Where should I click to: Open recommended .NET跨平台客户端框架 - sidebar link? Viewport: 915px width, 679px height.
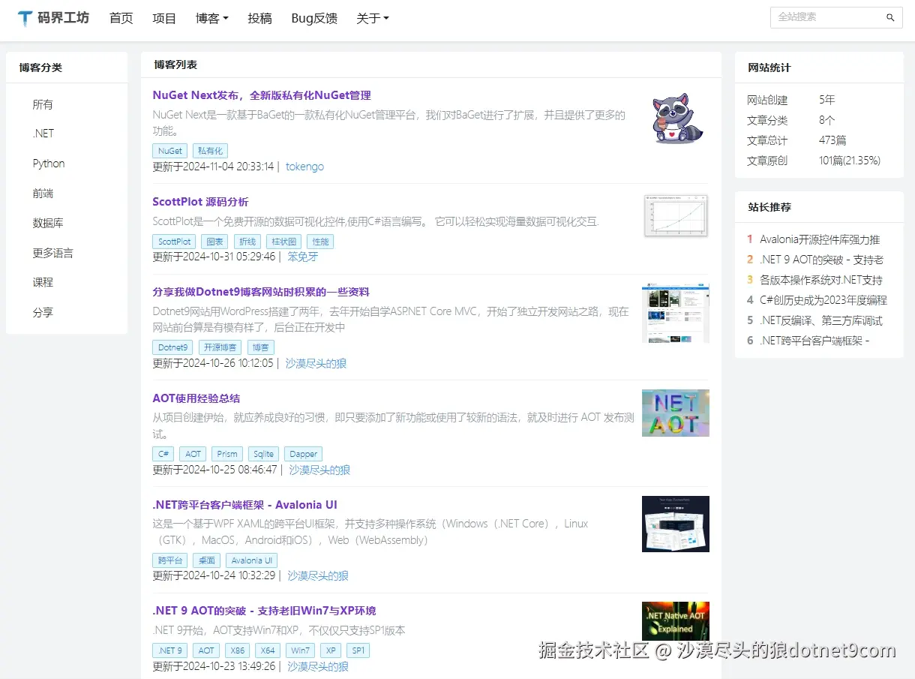click(814, 341)
